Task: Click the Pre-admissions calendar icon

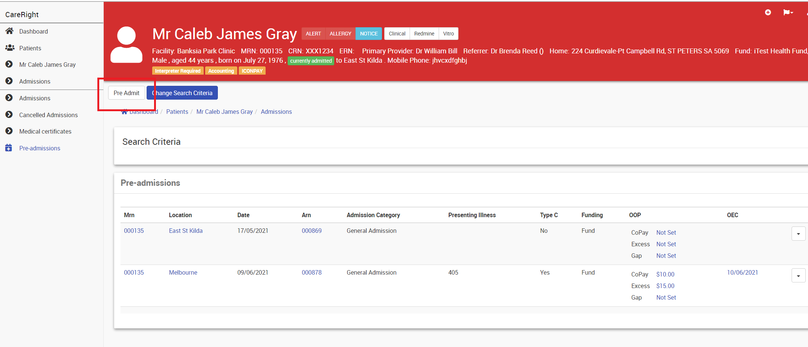Action: click(9, 148)
